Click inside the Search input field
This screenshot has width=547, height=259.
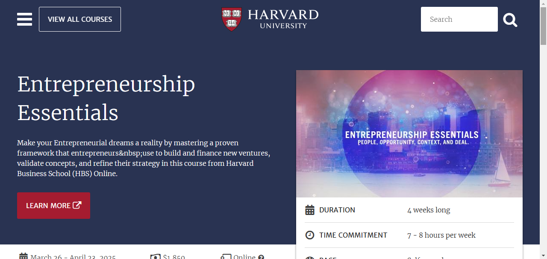click(459, 19)
